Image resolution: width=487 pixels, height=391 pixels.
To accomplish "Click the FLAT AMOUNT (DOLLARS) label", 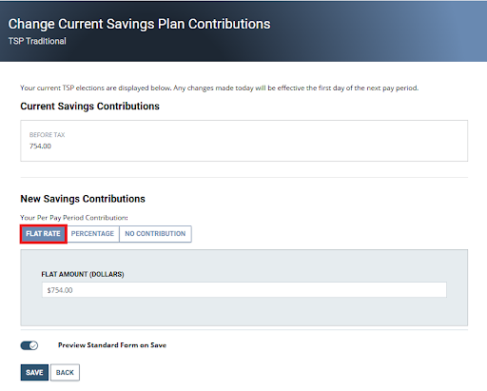I will 83,274.
